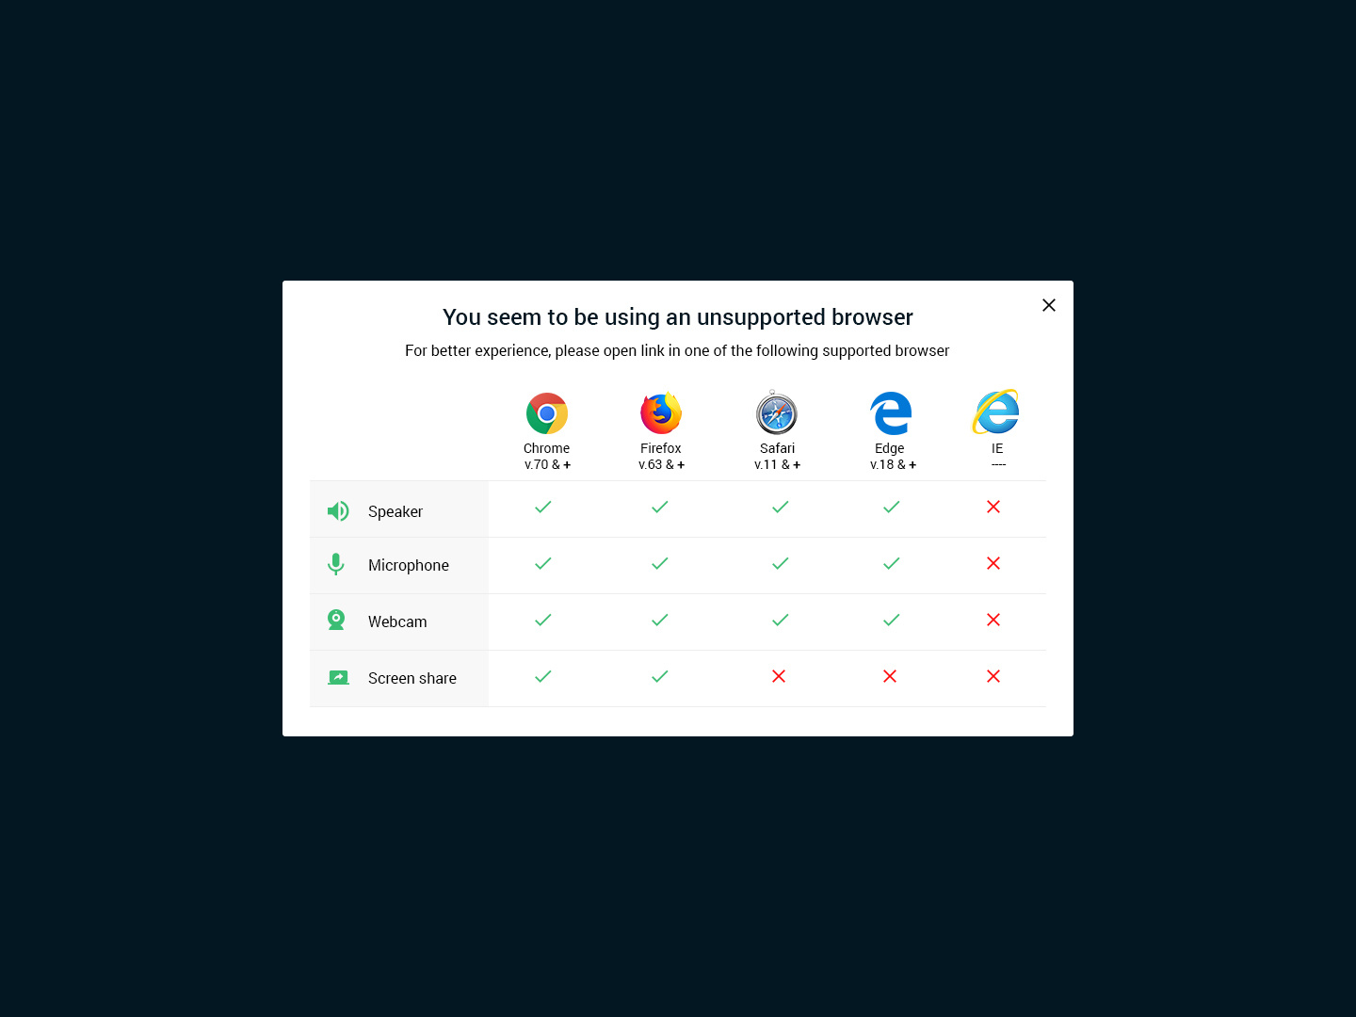Click the Safari browser icon

pyautogui.click(x=777, y=412)
